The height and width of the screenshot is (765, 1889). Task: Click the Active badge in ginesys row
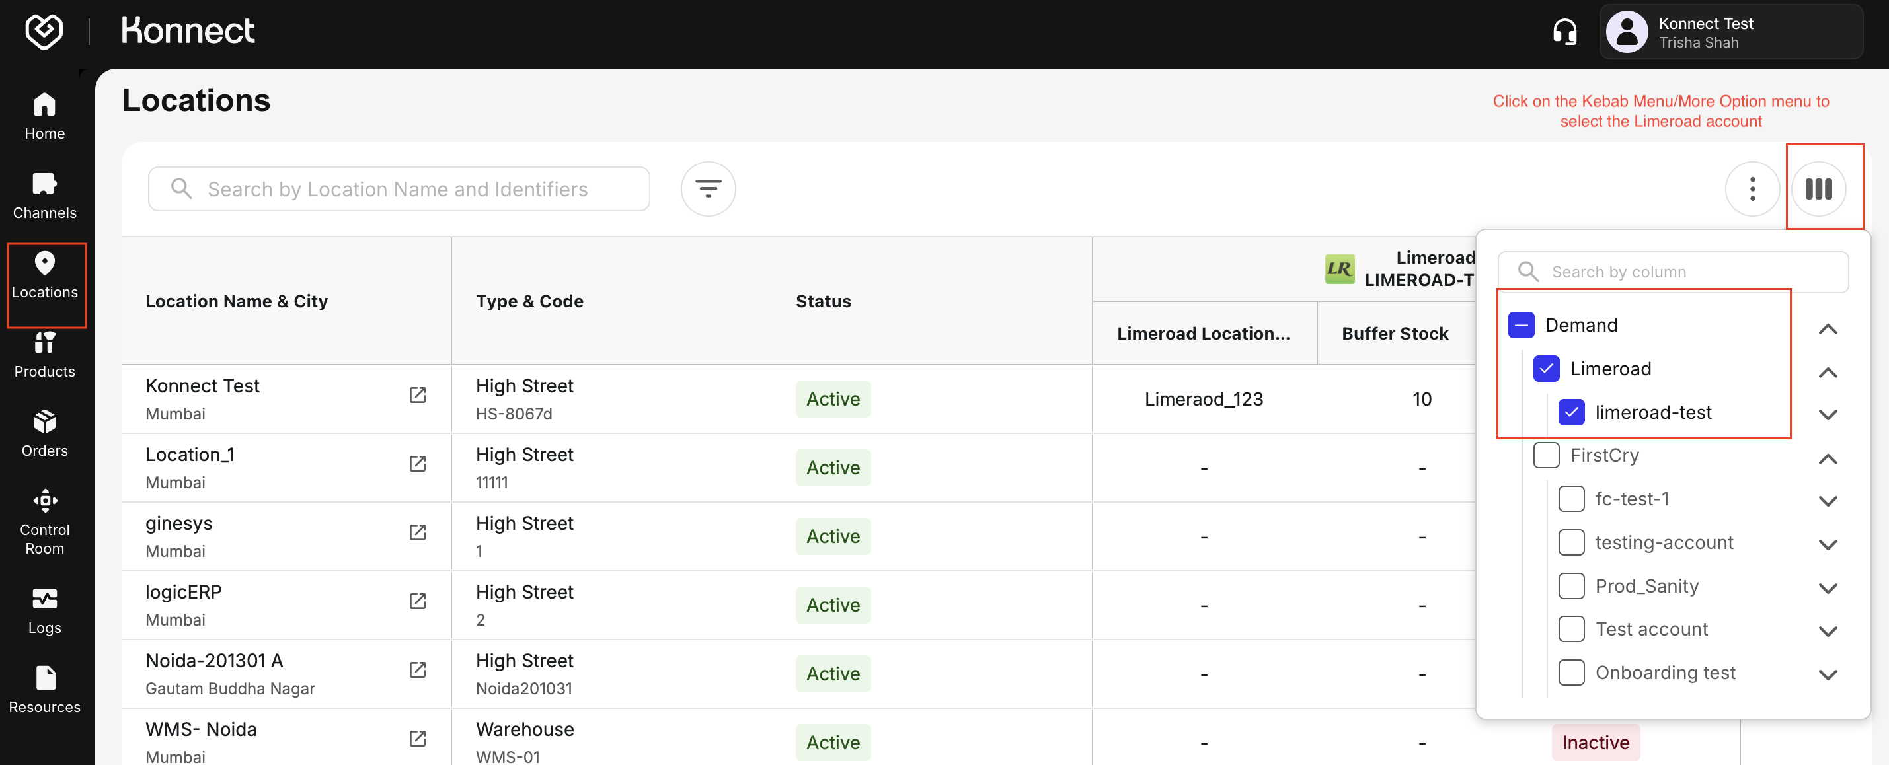pyautogui.click(x=832, y=536)
